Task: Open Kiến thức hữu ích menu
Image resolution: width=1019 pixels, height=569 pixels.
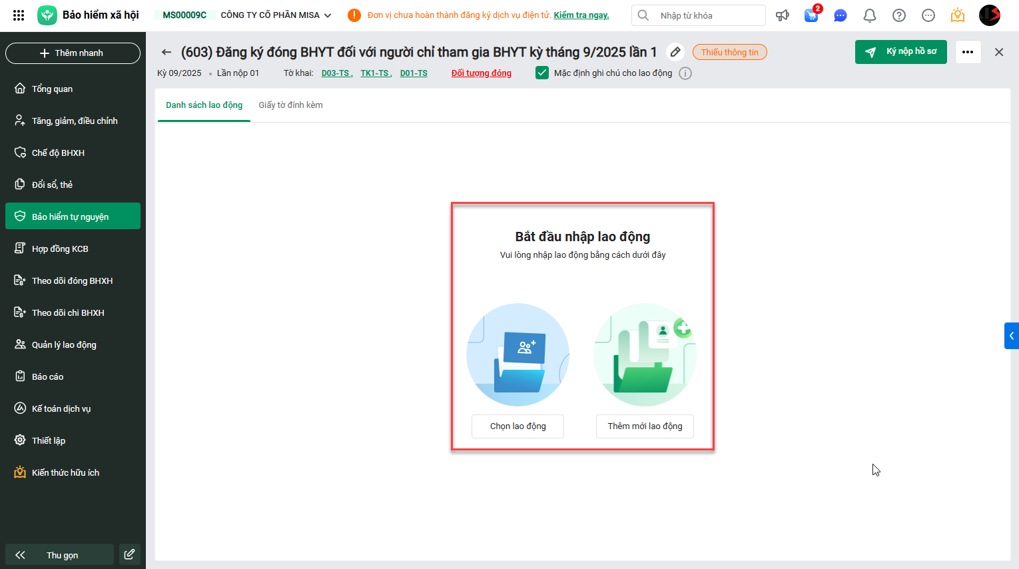Action: 73,472
